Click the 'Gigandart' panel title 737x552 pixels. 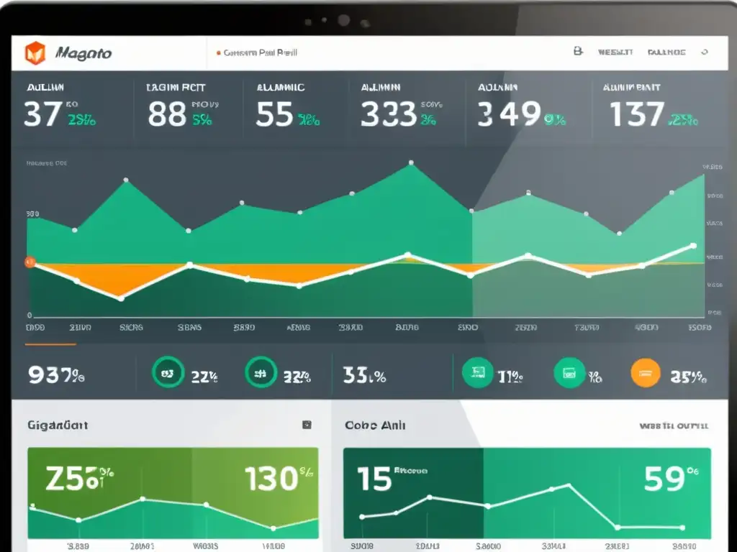pos(58,425)
